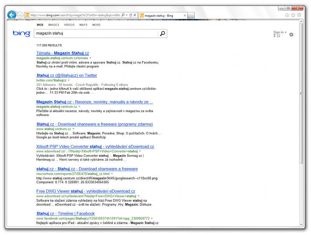
Task: Click the Bing search text field
Action: click(96, 33)
